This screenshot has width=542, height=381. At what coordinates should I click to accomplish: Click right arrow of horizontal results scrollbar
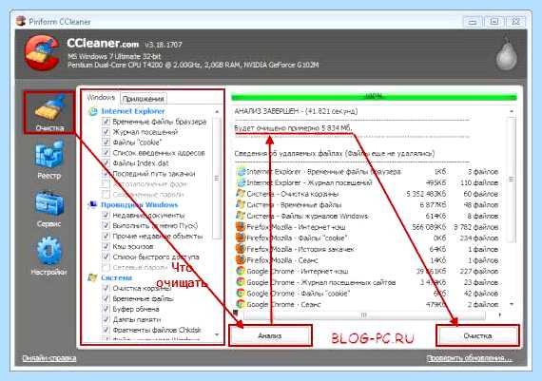click(500, 315)
